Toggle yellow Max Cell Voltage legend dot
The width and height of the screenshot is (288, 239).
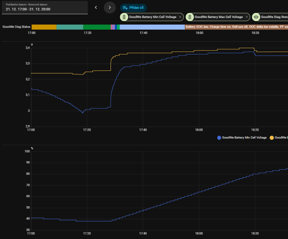(x=272, y=138)
